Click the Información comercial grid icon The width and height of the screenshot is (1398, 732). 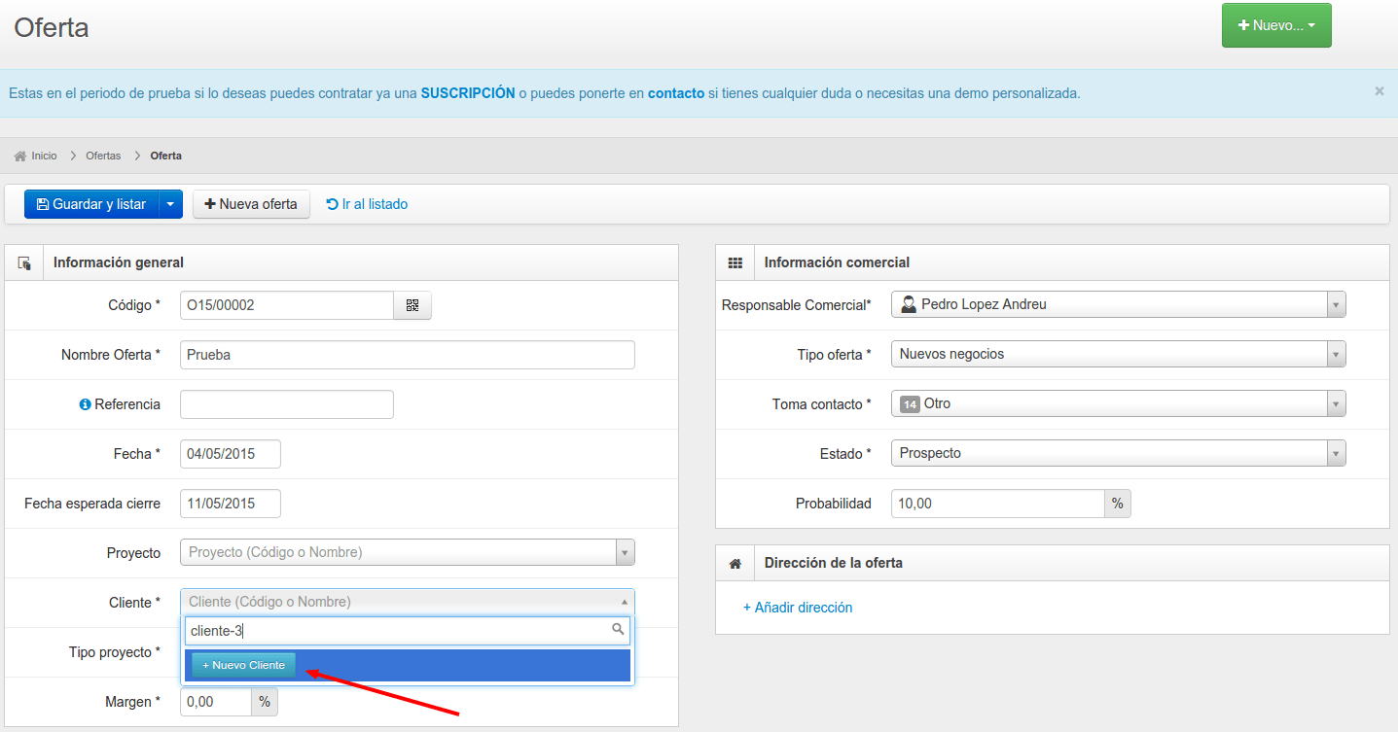(735, 262)
